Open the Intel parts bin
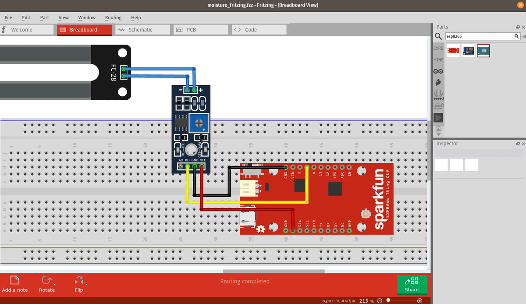 [438, 105]
